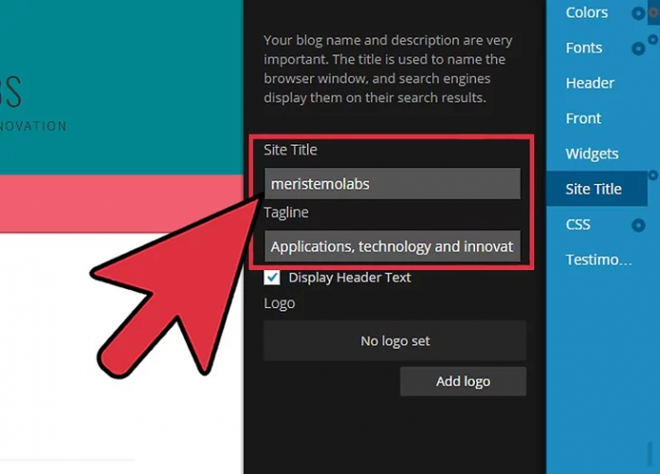Focus the Site Title text field
Image resolution: width=660 pixels, height=474 pixels.
pyautogui.click(x=393, y=184)
